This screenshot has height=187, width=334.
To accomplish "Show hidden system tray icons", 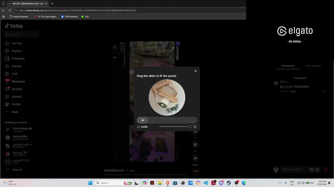I will coord(280,183).
